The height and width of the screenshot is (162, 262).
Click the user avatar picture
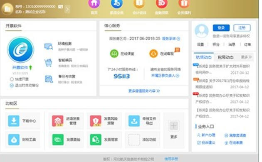202,31
